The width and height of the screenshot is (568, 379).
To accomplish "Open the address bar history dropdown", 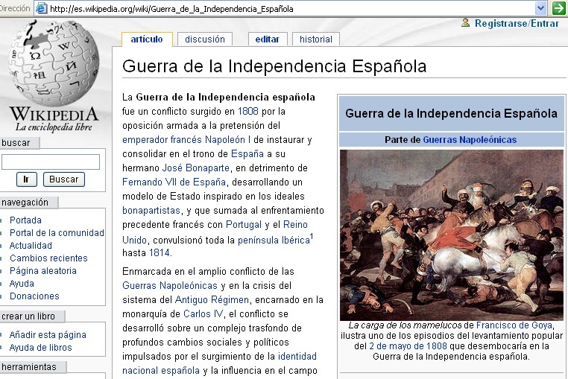I will click(x=540, y=8).
